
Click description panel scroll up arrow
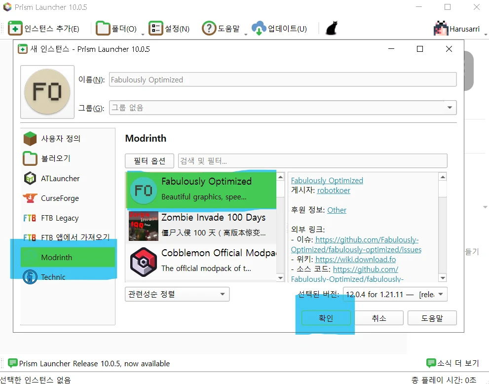pyautogui.click(x=443, y=177)
